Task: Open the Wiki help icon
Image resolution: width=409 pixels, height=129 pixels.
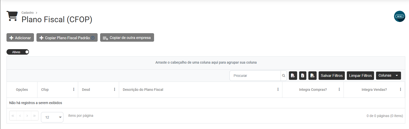Action: [x=400, y=16]
